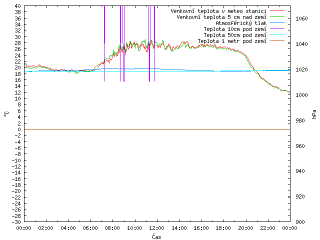320x240 pixels.
Task: Click legend label 'Venkovní teplota v meteo stanici'
Action: 218,11
